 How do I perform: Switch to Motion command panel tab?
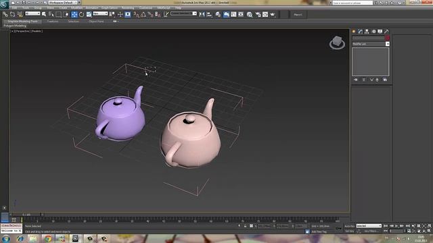tap(373, 32)
